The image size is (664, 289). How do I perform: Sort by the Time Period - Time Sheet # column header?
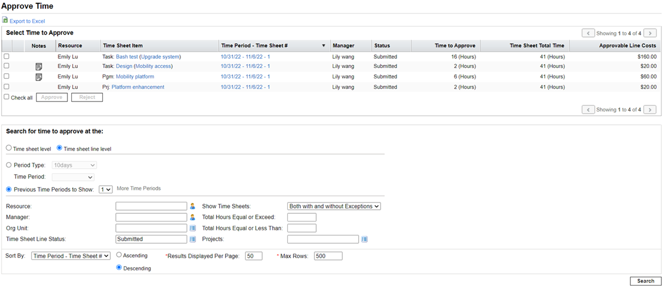270,46
